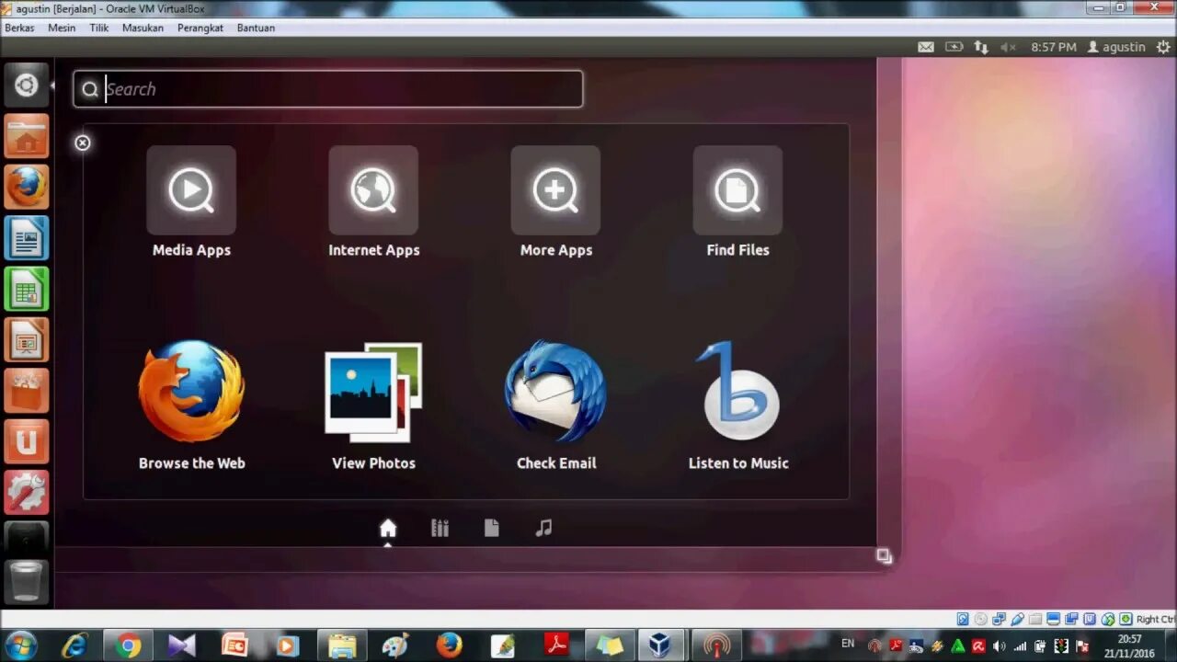Image resolution: width=1177 pixels, height=662 pixels.
Task: Open Ubuntu One from launcher
Action: (x=27, y=442)
